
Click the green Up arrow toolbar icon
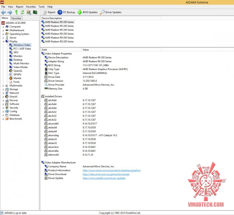(x=17, y=12)
